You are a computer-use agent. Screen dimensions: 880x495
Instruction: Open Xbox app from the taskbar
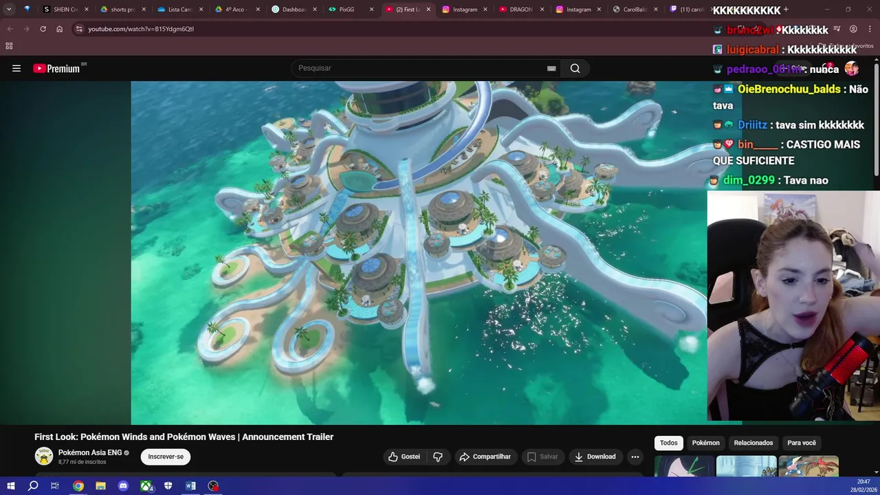pos(146,486)
